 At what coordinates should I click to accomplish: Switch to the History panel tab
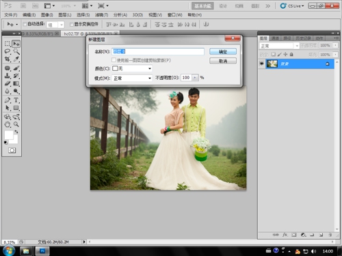pos(303,38)
